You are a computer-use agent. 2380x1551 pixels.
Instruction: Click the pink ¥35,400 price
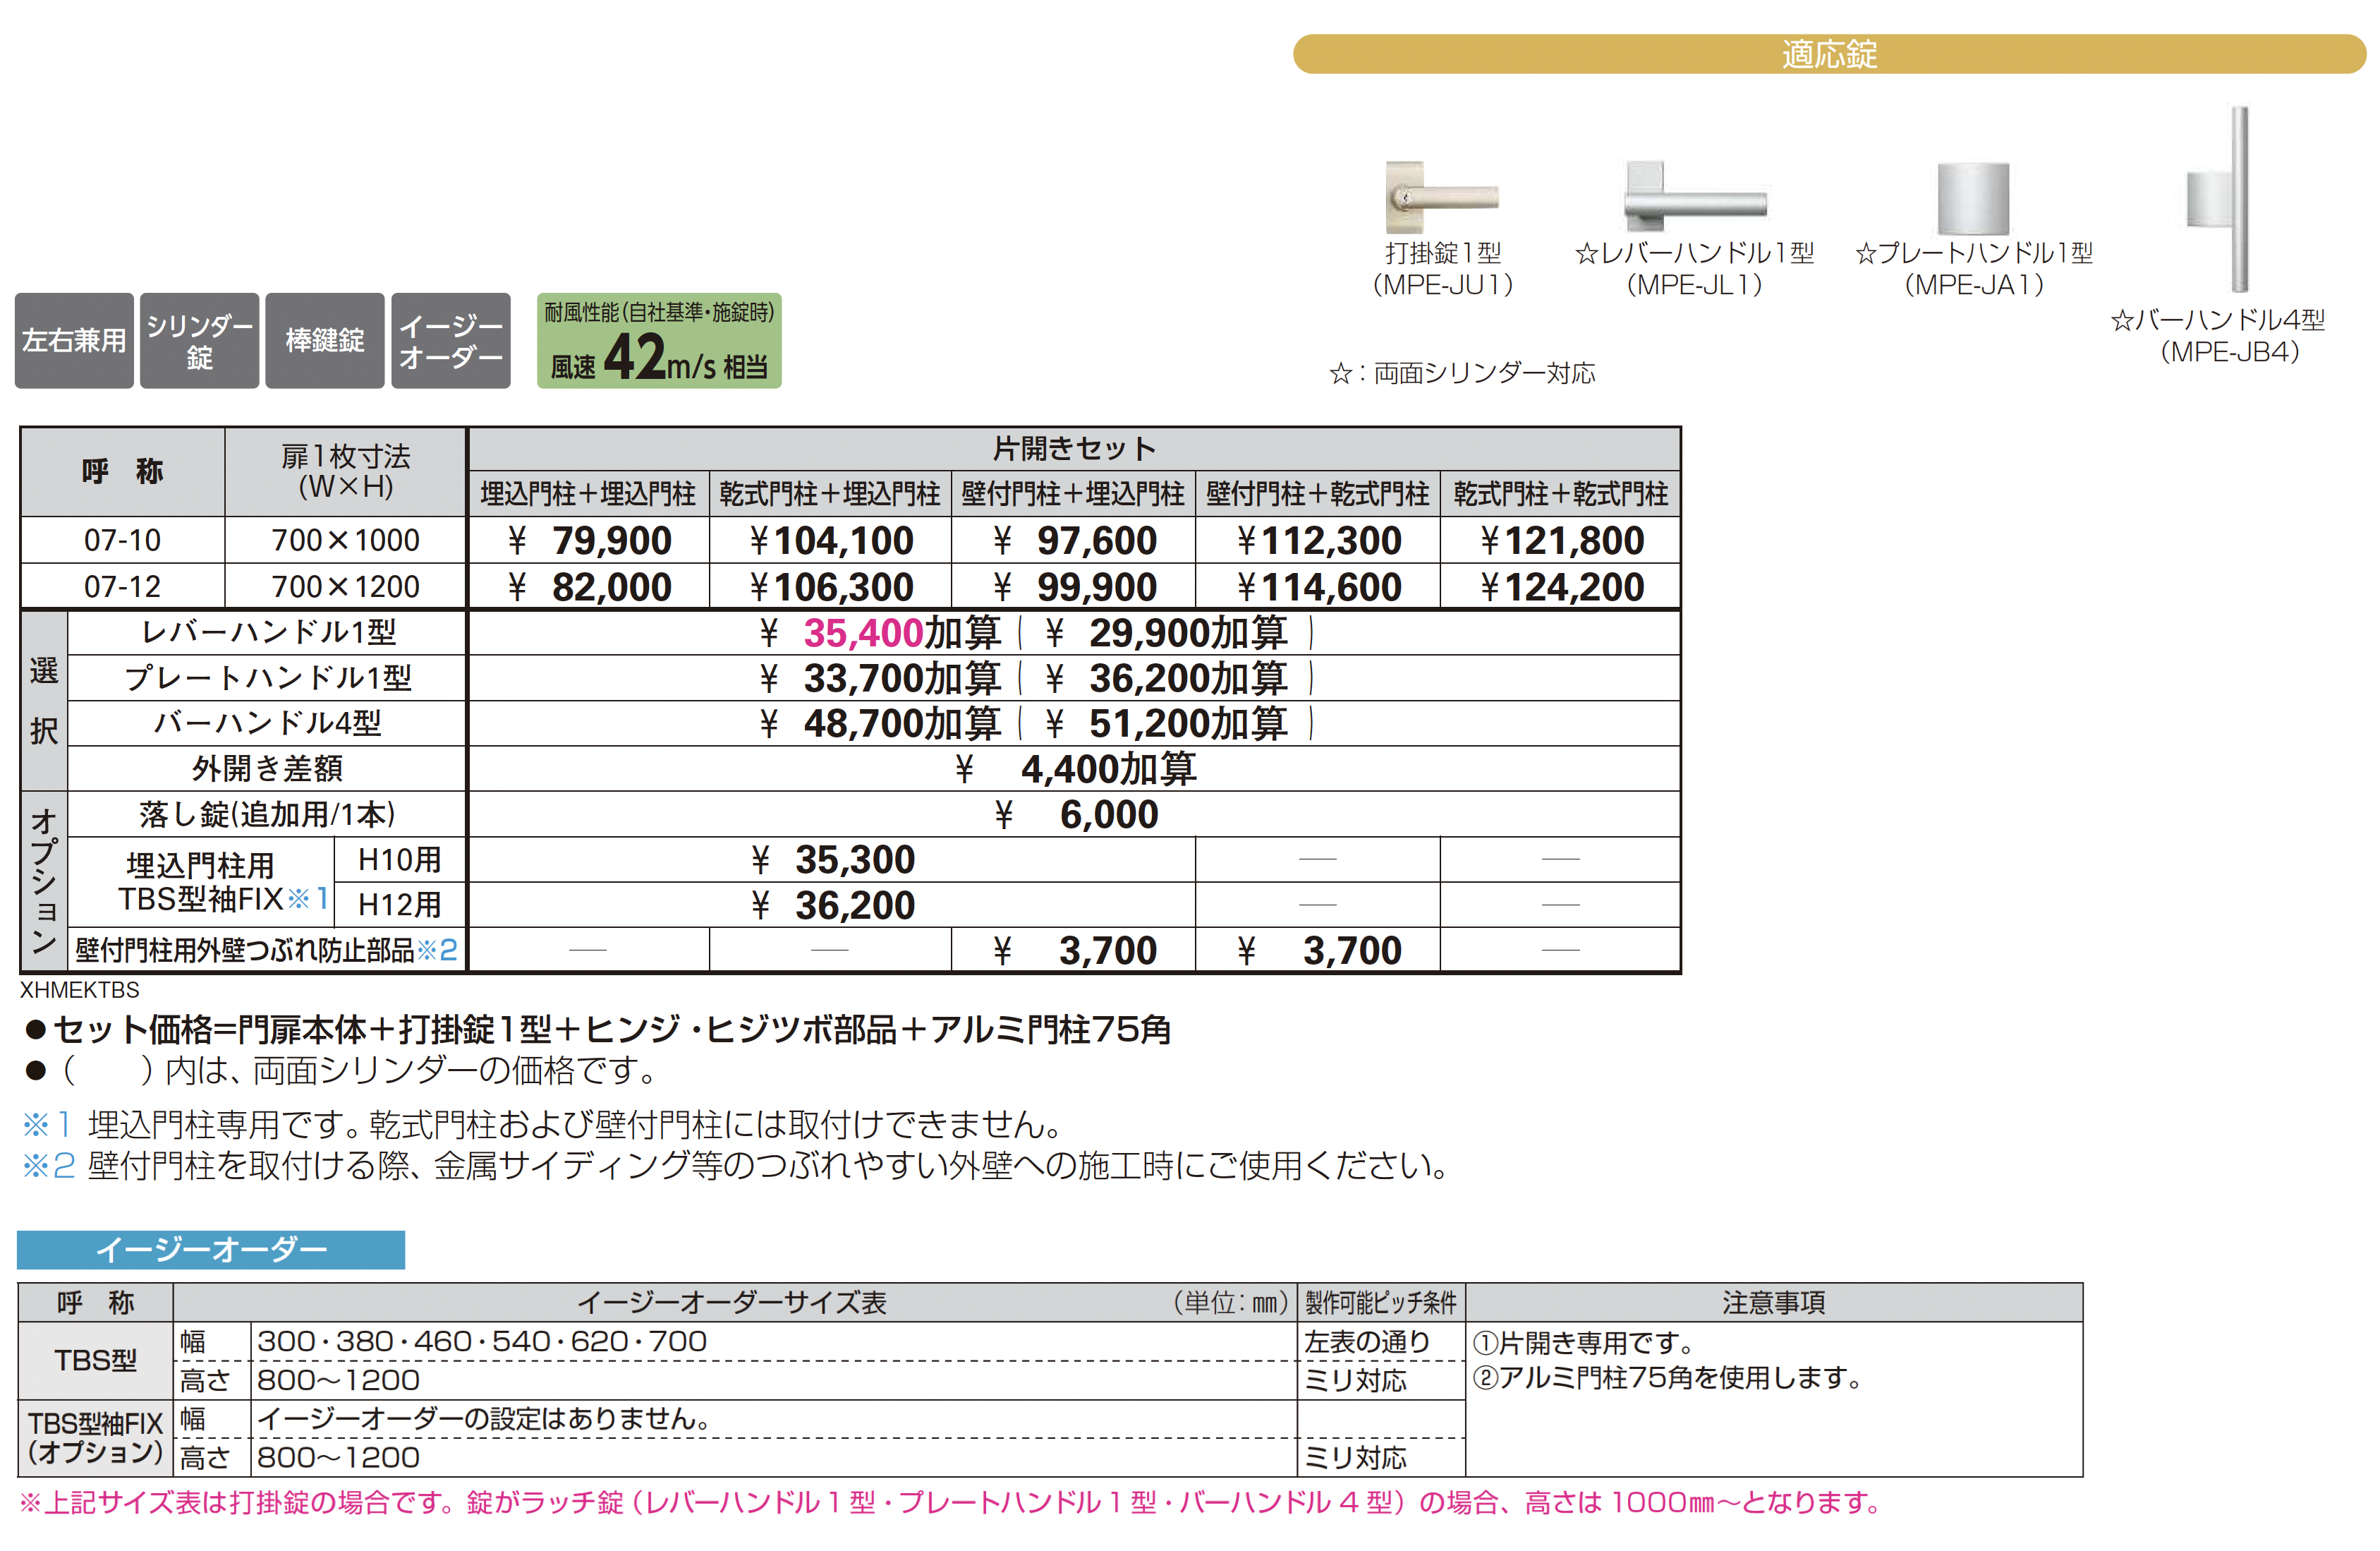[862, 632]
